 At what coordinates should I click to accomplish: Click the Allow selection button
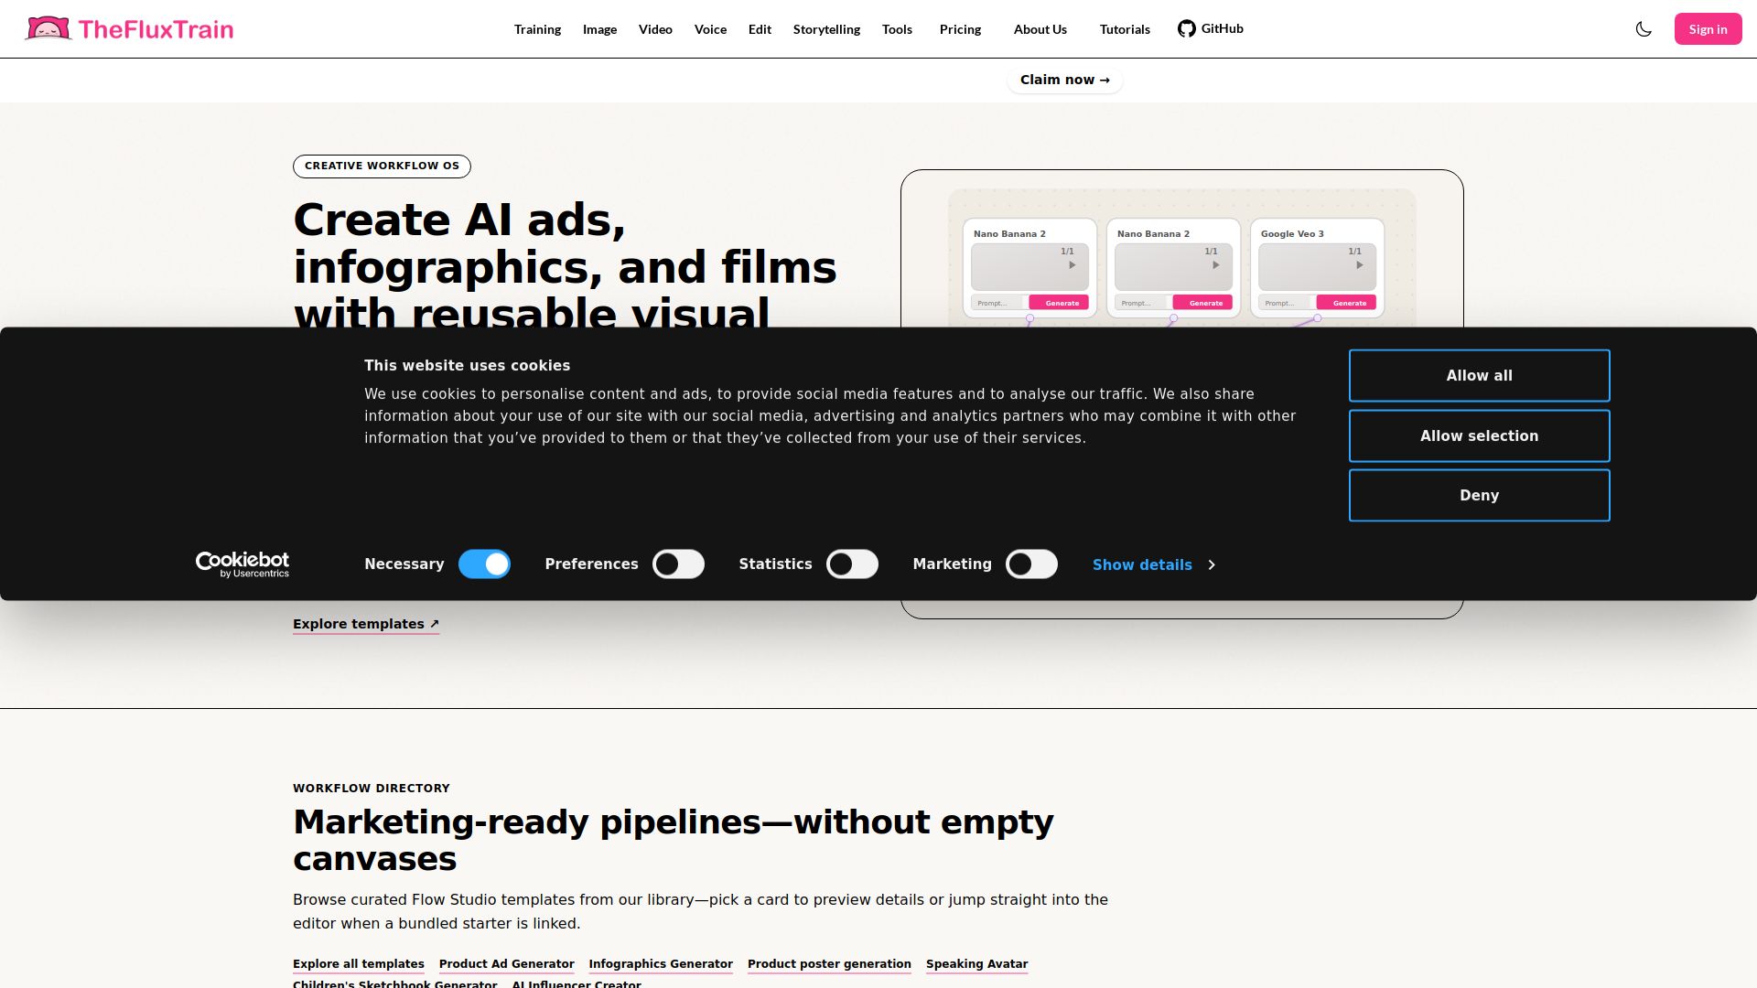tap(1479, 436)
